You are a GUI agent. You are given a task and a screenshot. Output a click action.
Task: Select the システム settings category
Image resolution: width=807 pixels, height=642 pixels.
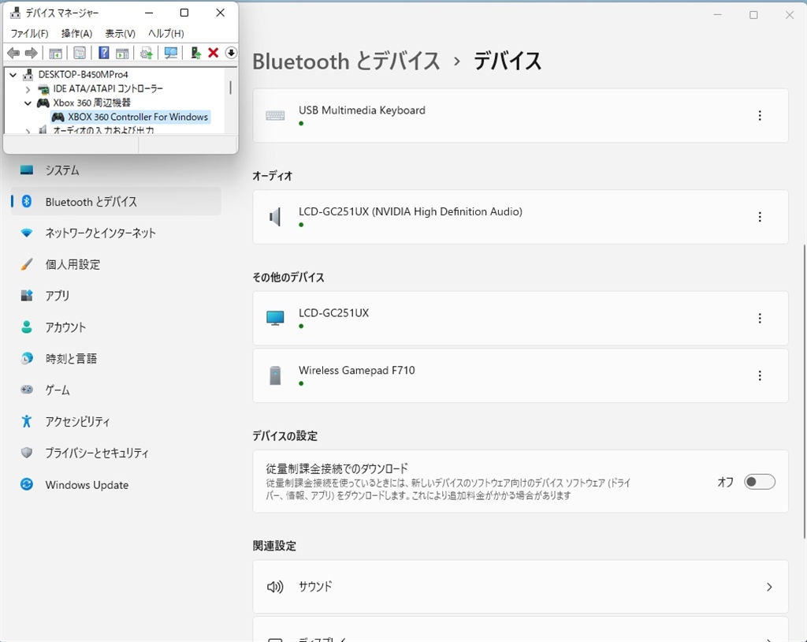117,170
